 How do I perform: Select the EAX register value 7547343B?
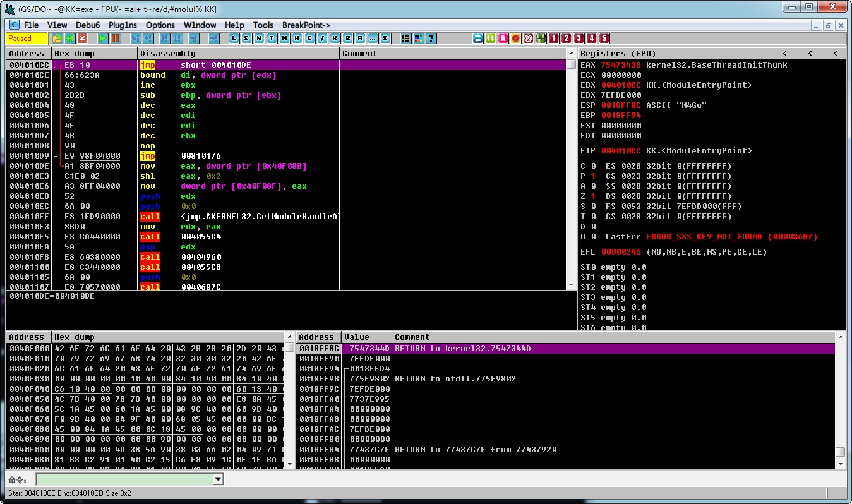[621, 65]
